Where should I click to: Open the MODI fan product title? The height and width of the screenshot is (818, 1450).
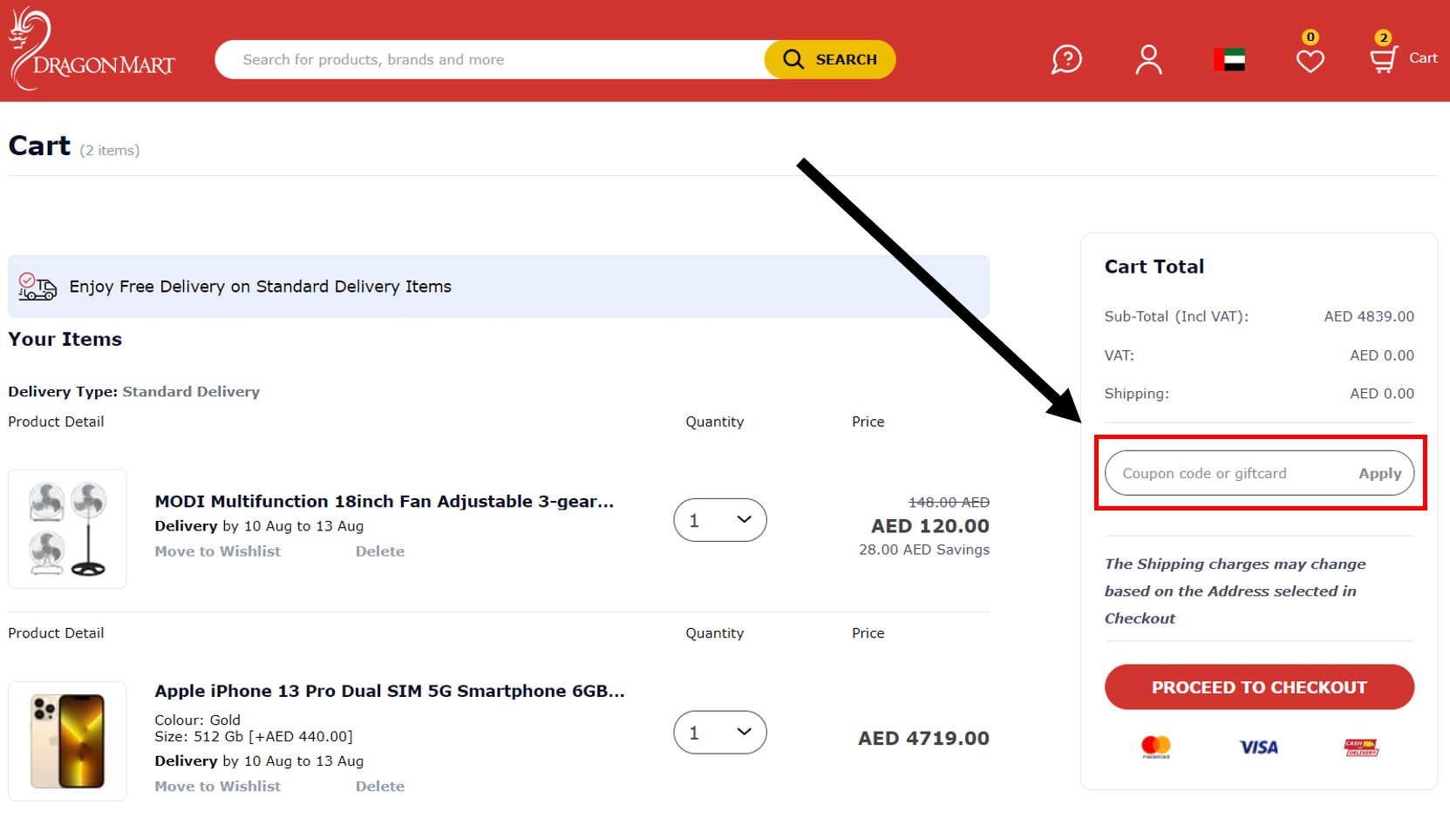click(x=384, y=501)
